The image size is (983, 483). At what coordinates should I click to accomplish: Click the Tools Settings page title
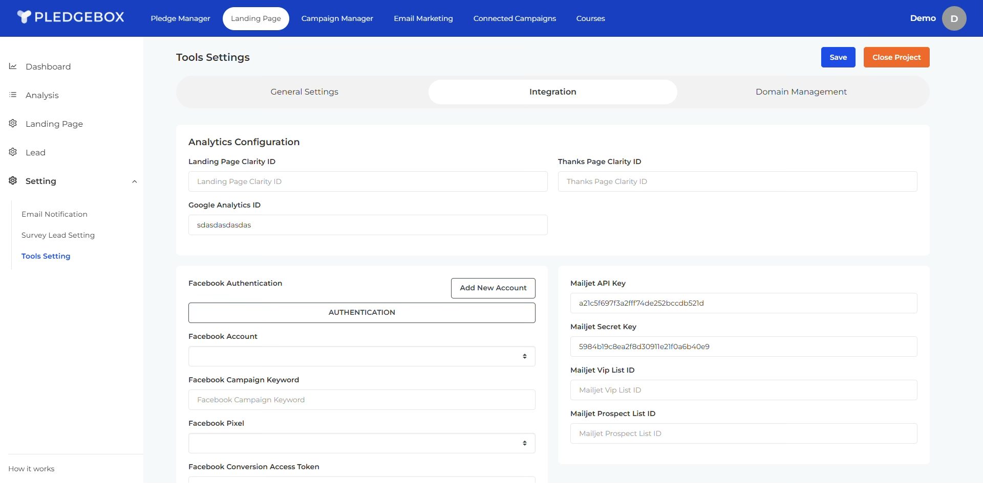[x=213, y=57]
